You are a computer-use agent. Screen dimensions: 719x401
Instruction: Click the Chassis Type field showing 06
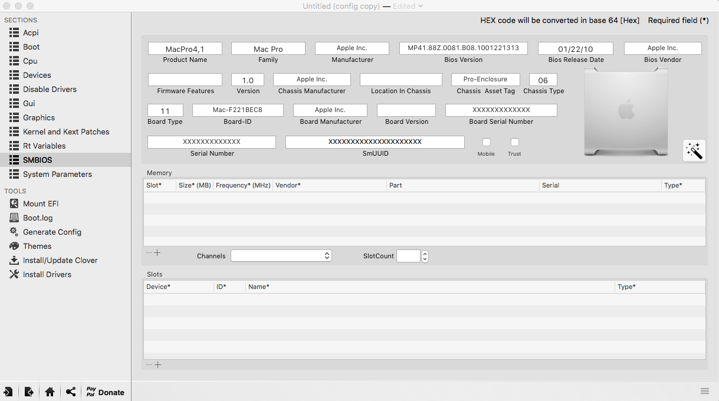click(x=543, y=80)
